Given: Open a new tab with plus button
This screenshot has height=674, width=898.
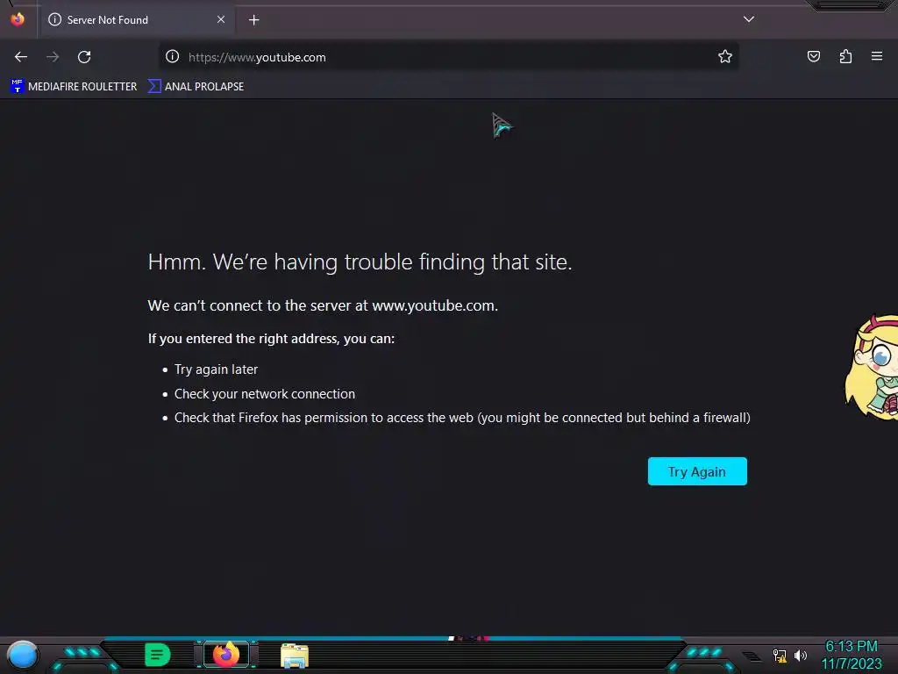Looking at the screenshot, I should click(253, 20).
